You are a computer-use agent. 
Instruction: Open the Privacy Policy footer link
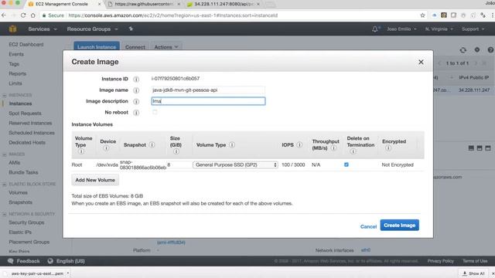point(440,261)
